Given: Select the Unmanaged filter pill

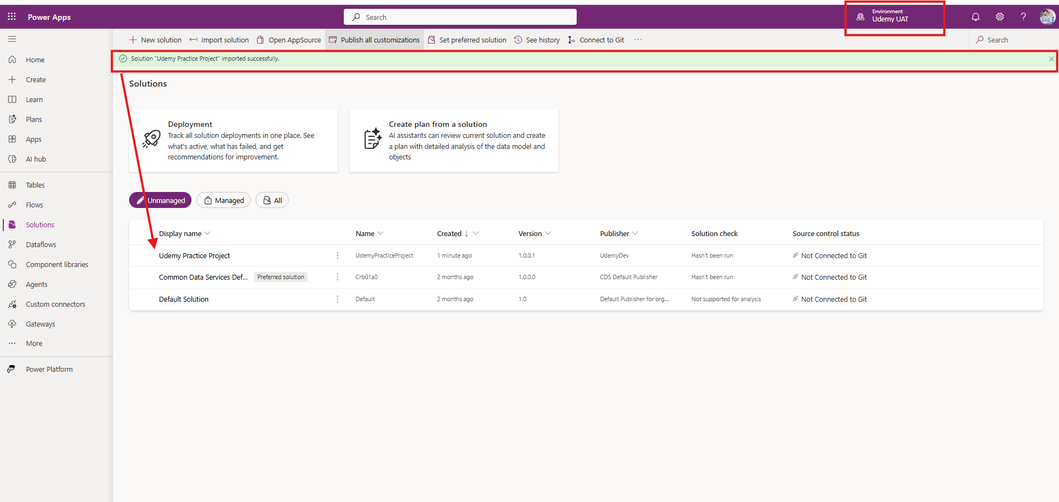Looking at the screenshot, I should 160,200.
